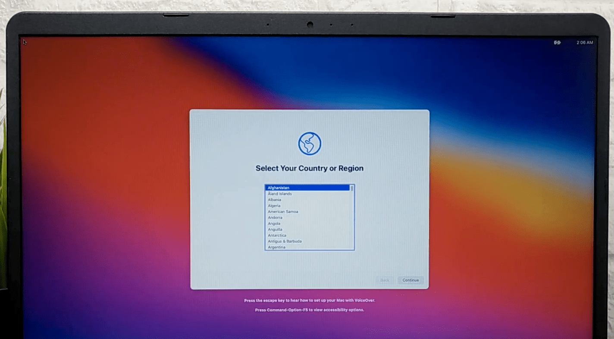This screenshot has height=339, width=614.
Task: Click the Command-Option-F5 accessibility hint
Action: tap(310, 310)
